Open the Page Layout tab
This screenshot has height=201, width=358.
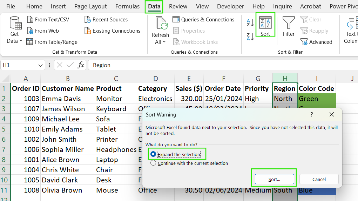(x=90, y=6)
